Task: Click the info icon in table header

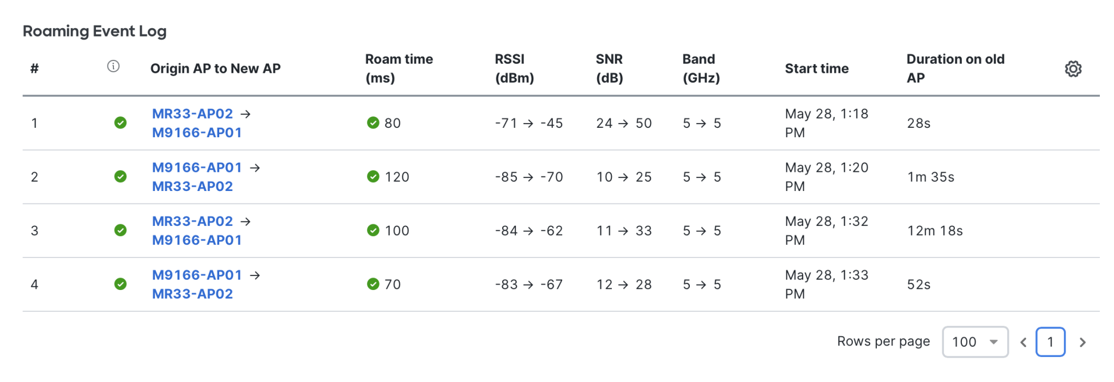Action: click(113, 66)
